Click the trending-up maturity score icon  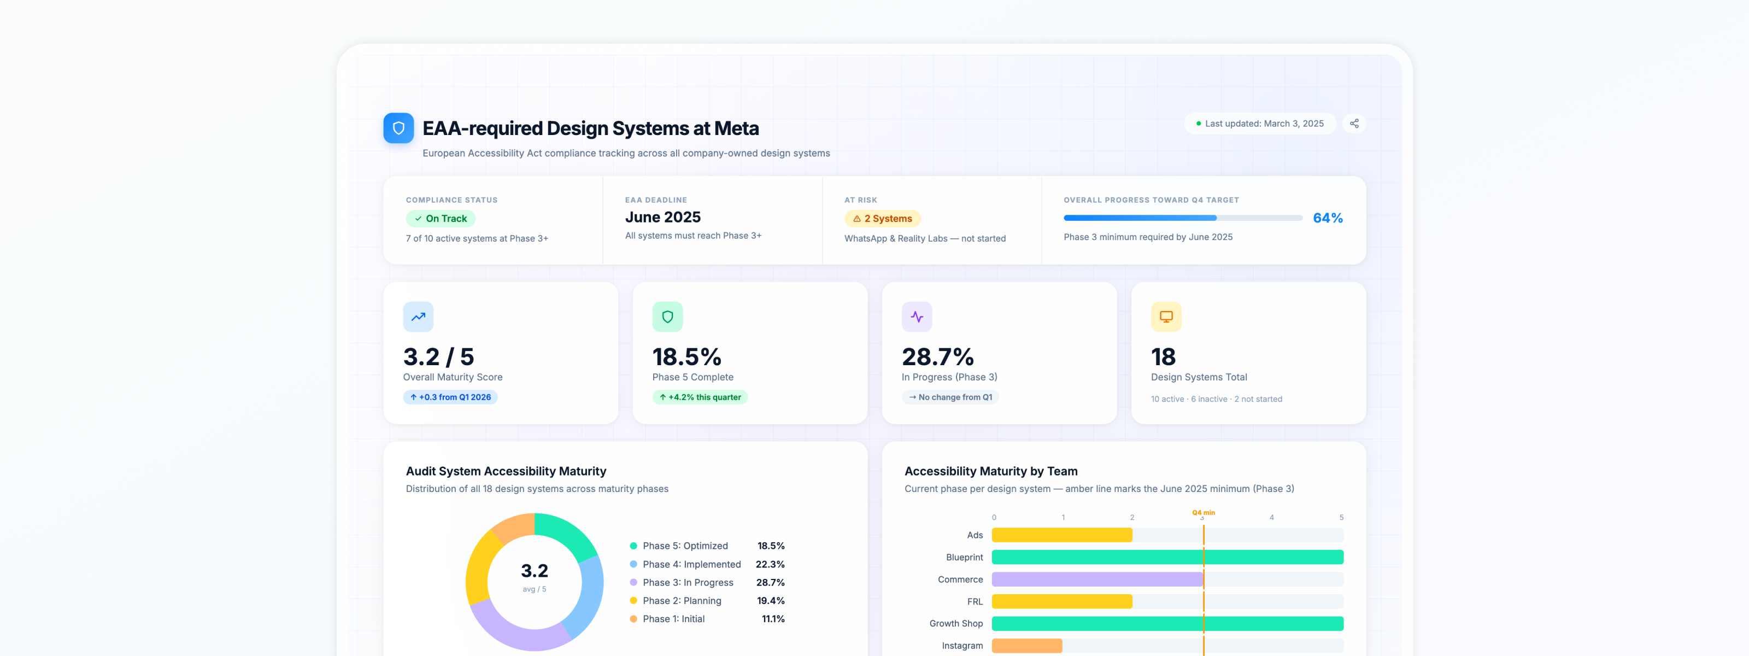(418, 317)
